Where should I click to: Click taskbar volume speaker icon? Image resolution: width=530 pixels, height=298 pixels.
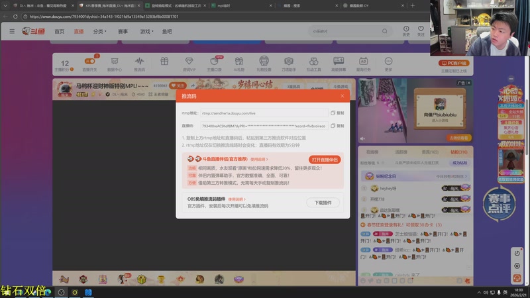pyautogui.click(x=486, y=293)
